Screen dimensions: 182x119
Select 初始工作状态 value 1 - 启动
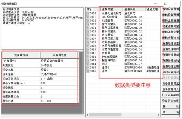[x=59, y=79]
